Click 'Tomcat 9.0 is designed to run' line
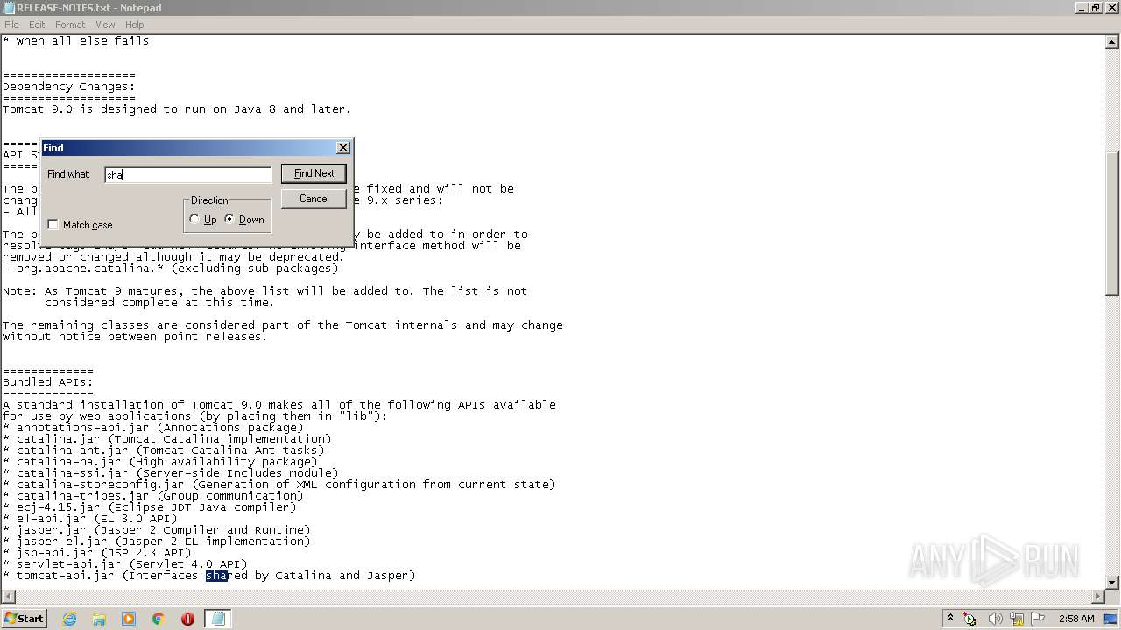The width and height of the screenshot is (1121, 630). click(176, 109)
